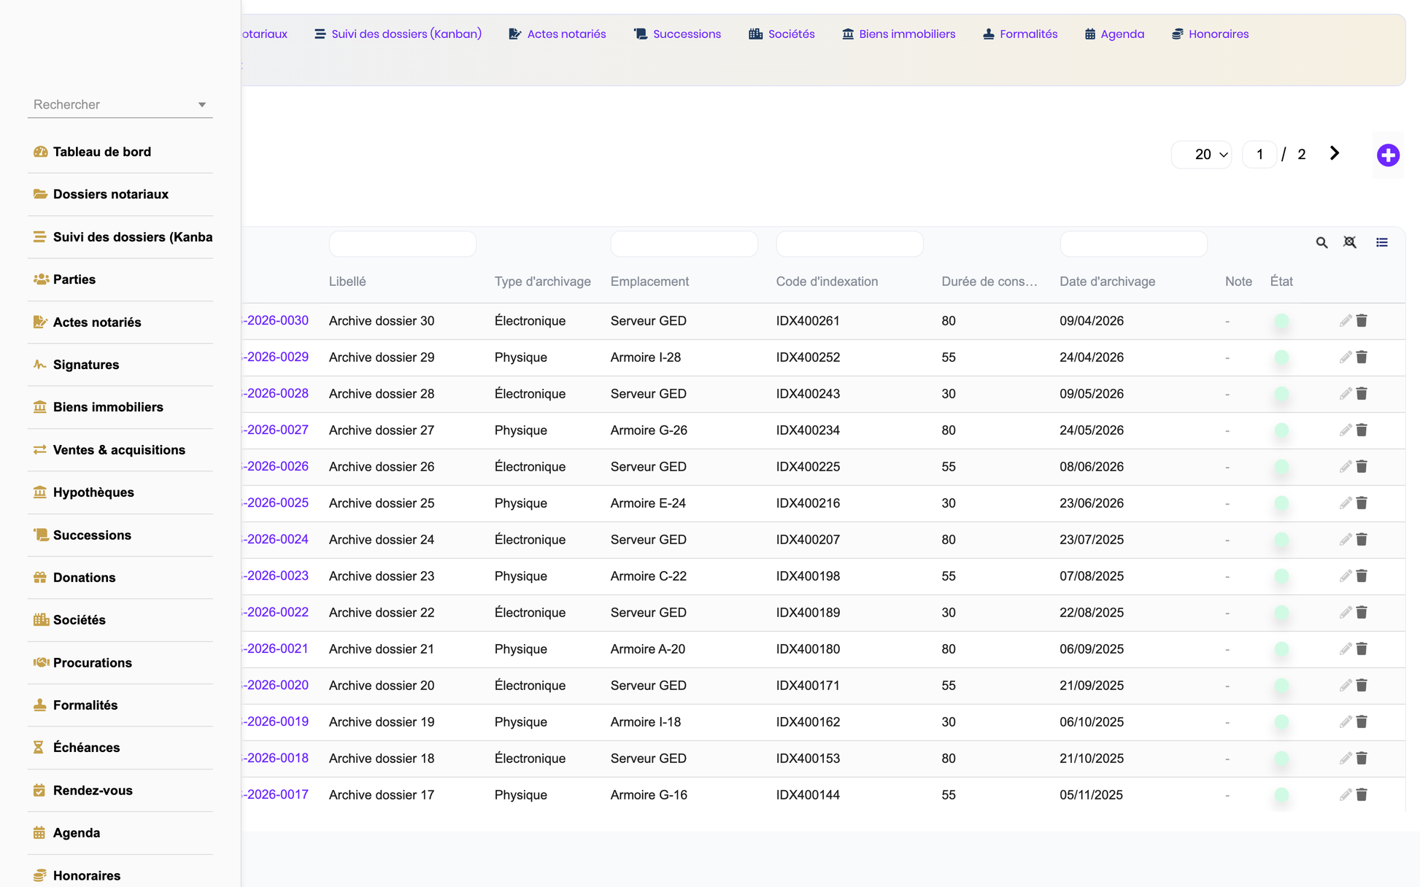The height and width of the screenshot is (887, 1420).
Task: Click trash icon on Archive dossier 24 row
Action: point(1362,540)
